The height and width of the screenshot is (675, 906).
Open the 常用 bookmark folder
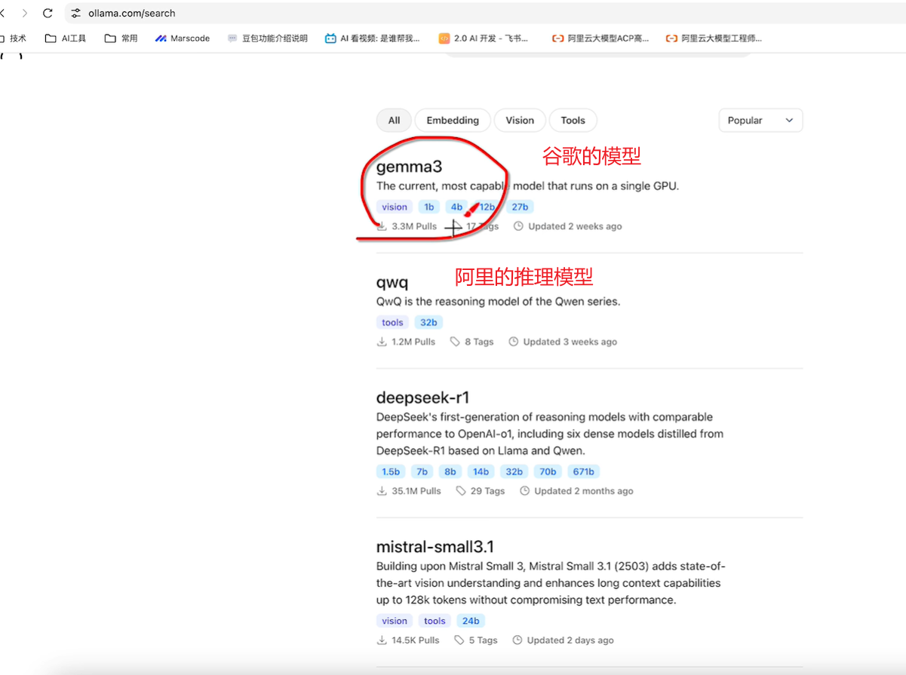121,38
